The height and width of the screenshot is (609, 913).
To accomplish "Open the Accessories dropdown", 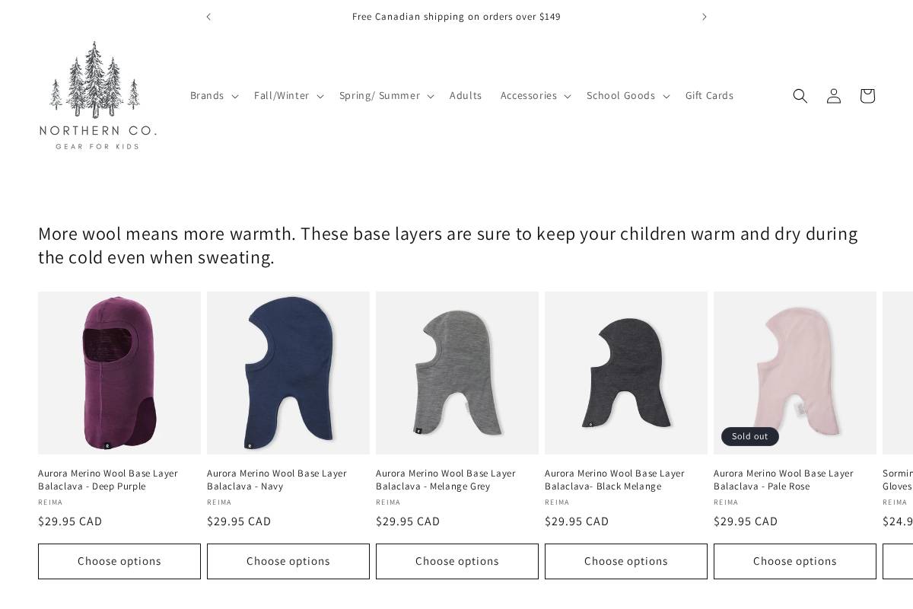I will [x=535, y=95].
